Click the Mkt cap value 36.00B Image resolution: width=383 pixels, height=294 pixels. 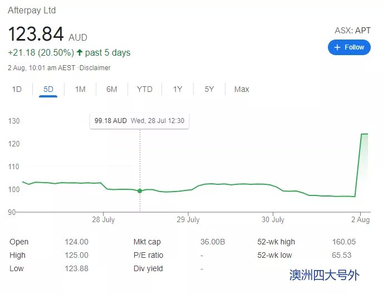pos(213,242)
